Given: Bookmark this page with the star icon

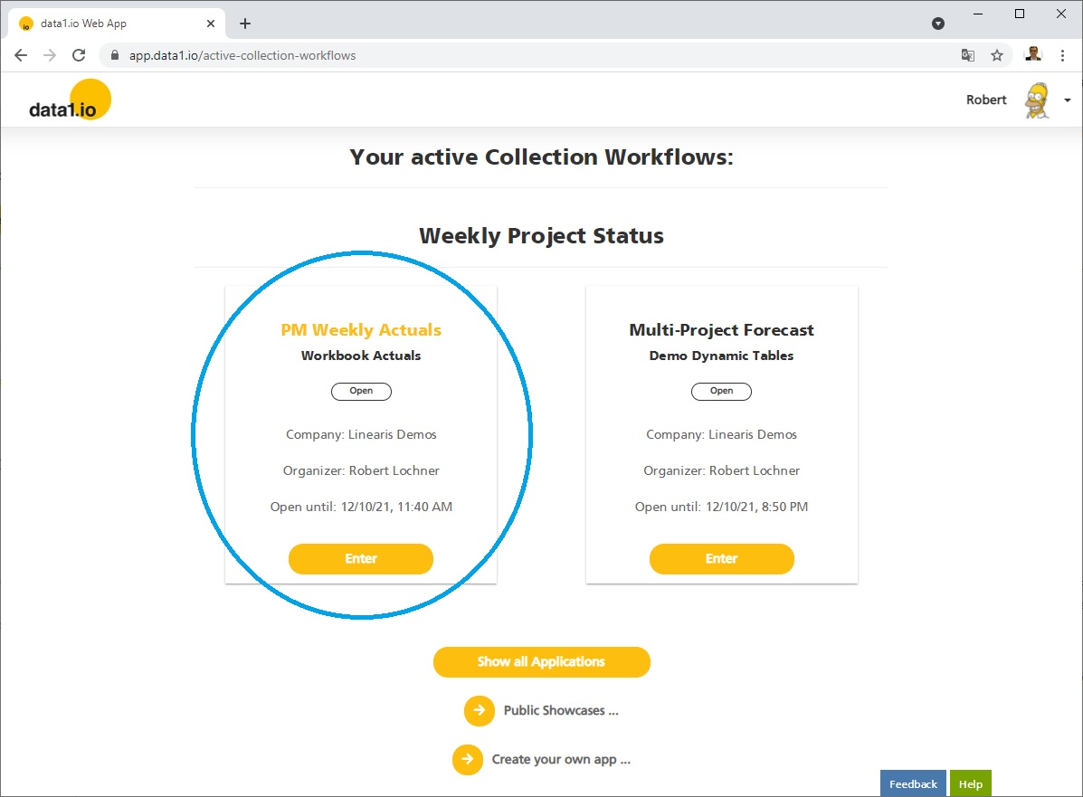Looking at the screenshot, I should pos(997,55).
